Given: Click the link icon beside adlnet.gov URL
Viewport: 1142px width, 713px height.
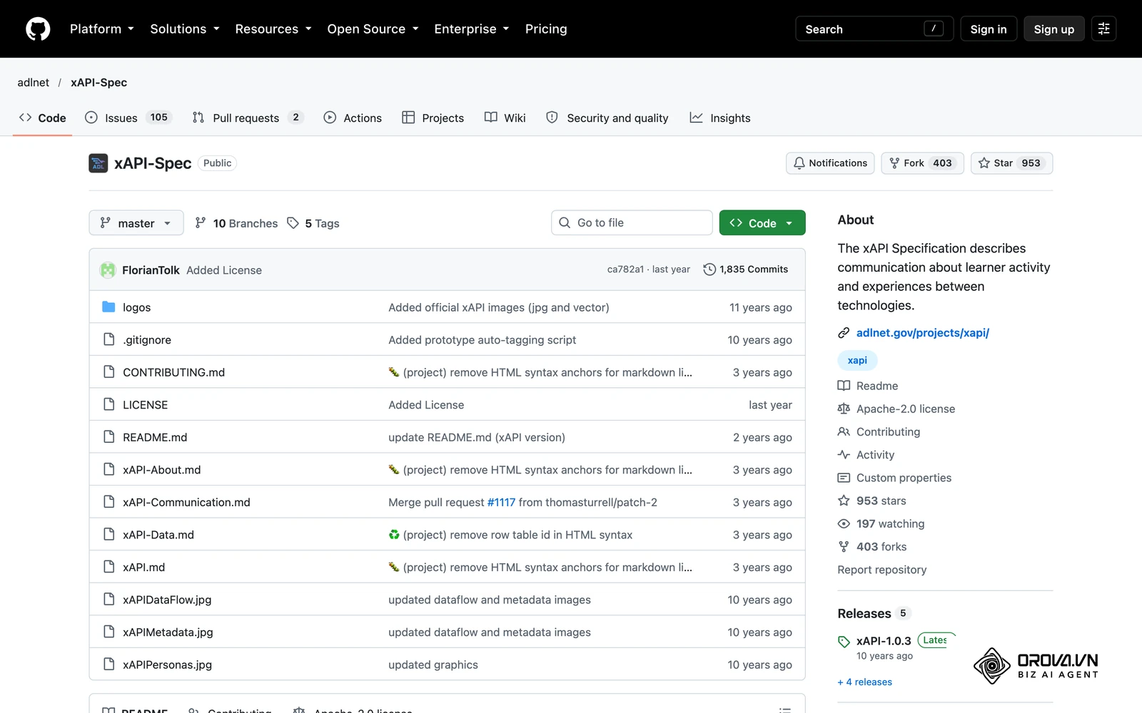Looking at the screenshot, I should (x=844, y=333).
